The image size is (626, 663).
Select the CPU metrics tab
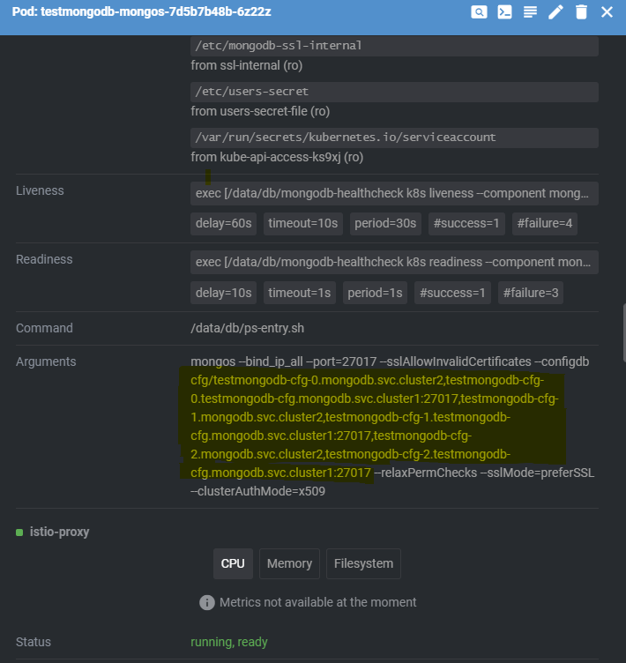233,563
